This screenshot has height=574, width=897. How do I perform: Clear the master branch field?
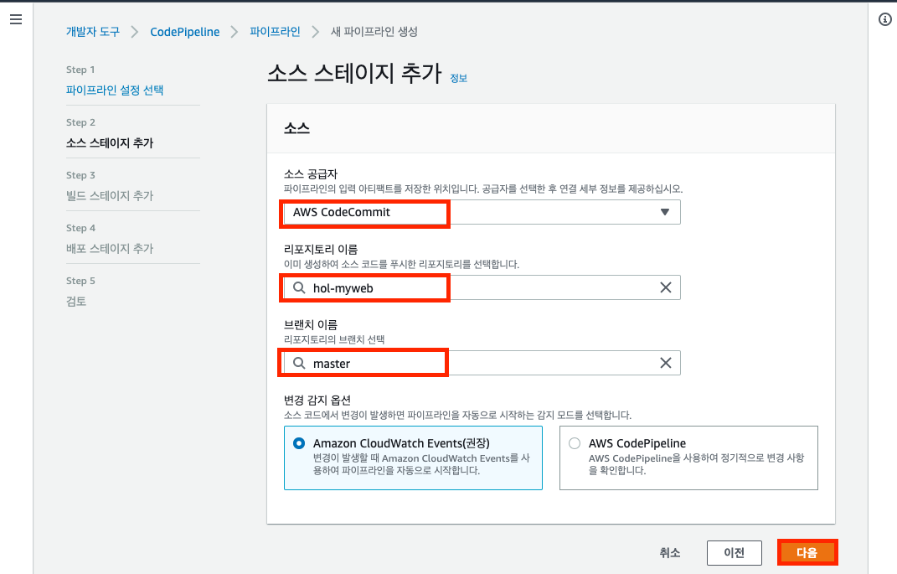(665, 363)
